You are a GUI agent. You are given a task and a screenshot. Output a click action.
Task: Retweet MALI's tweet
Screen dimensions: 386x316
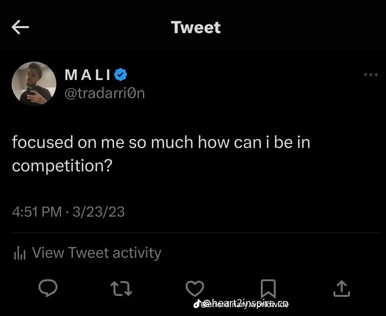[x=121, y=289]
